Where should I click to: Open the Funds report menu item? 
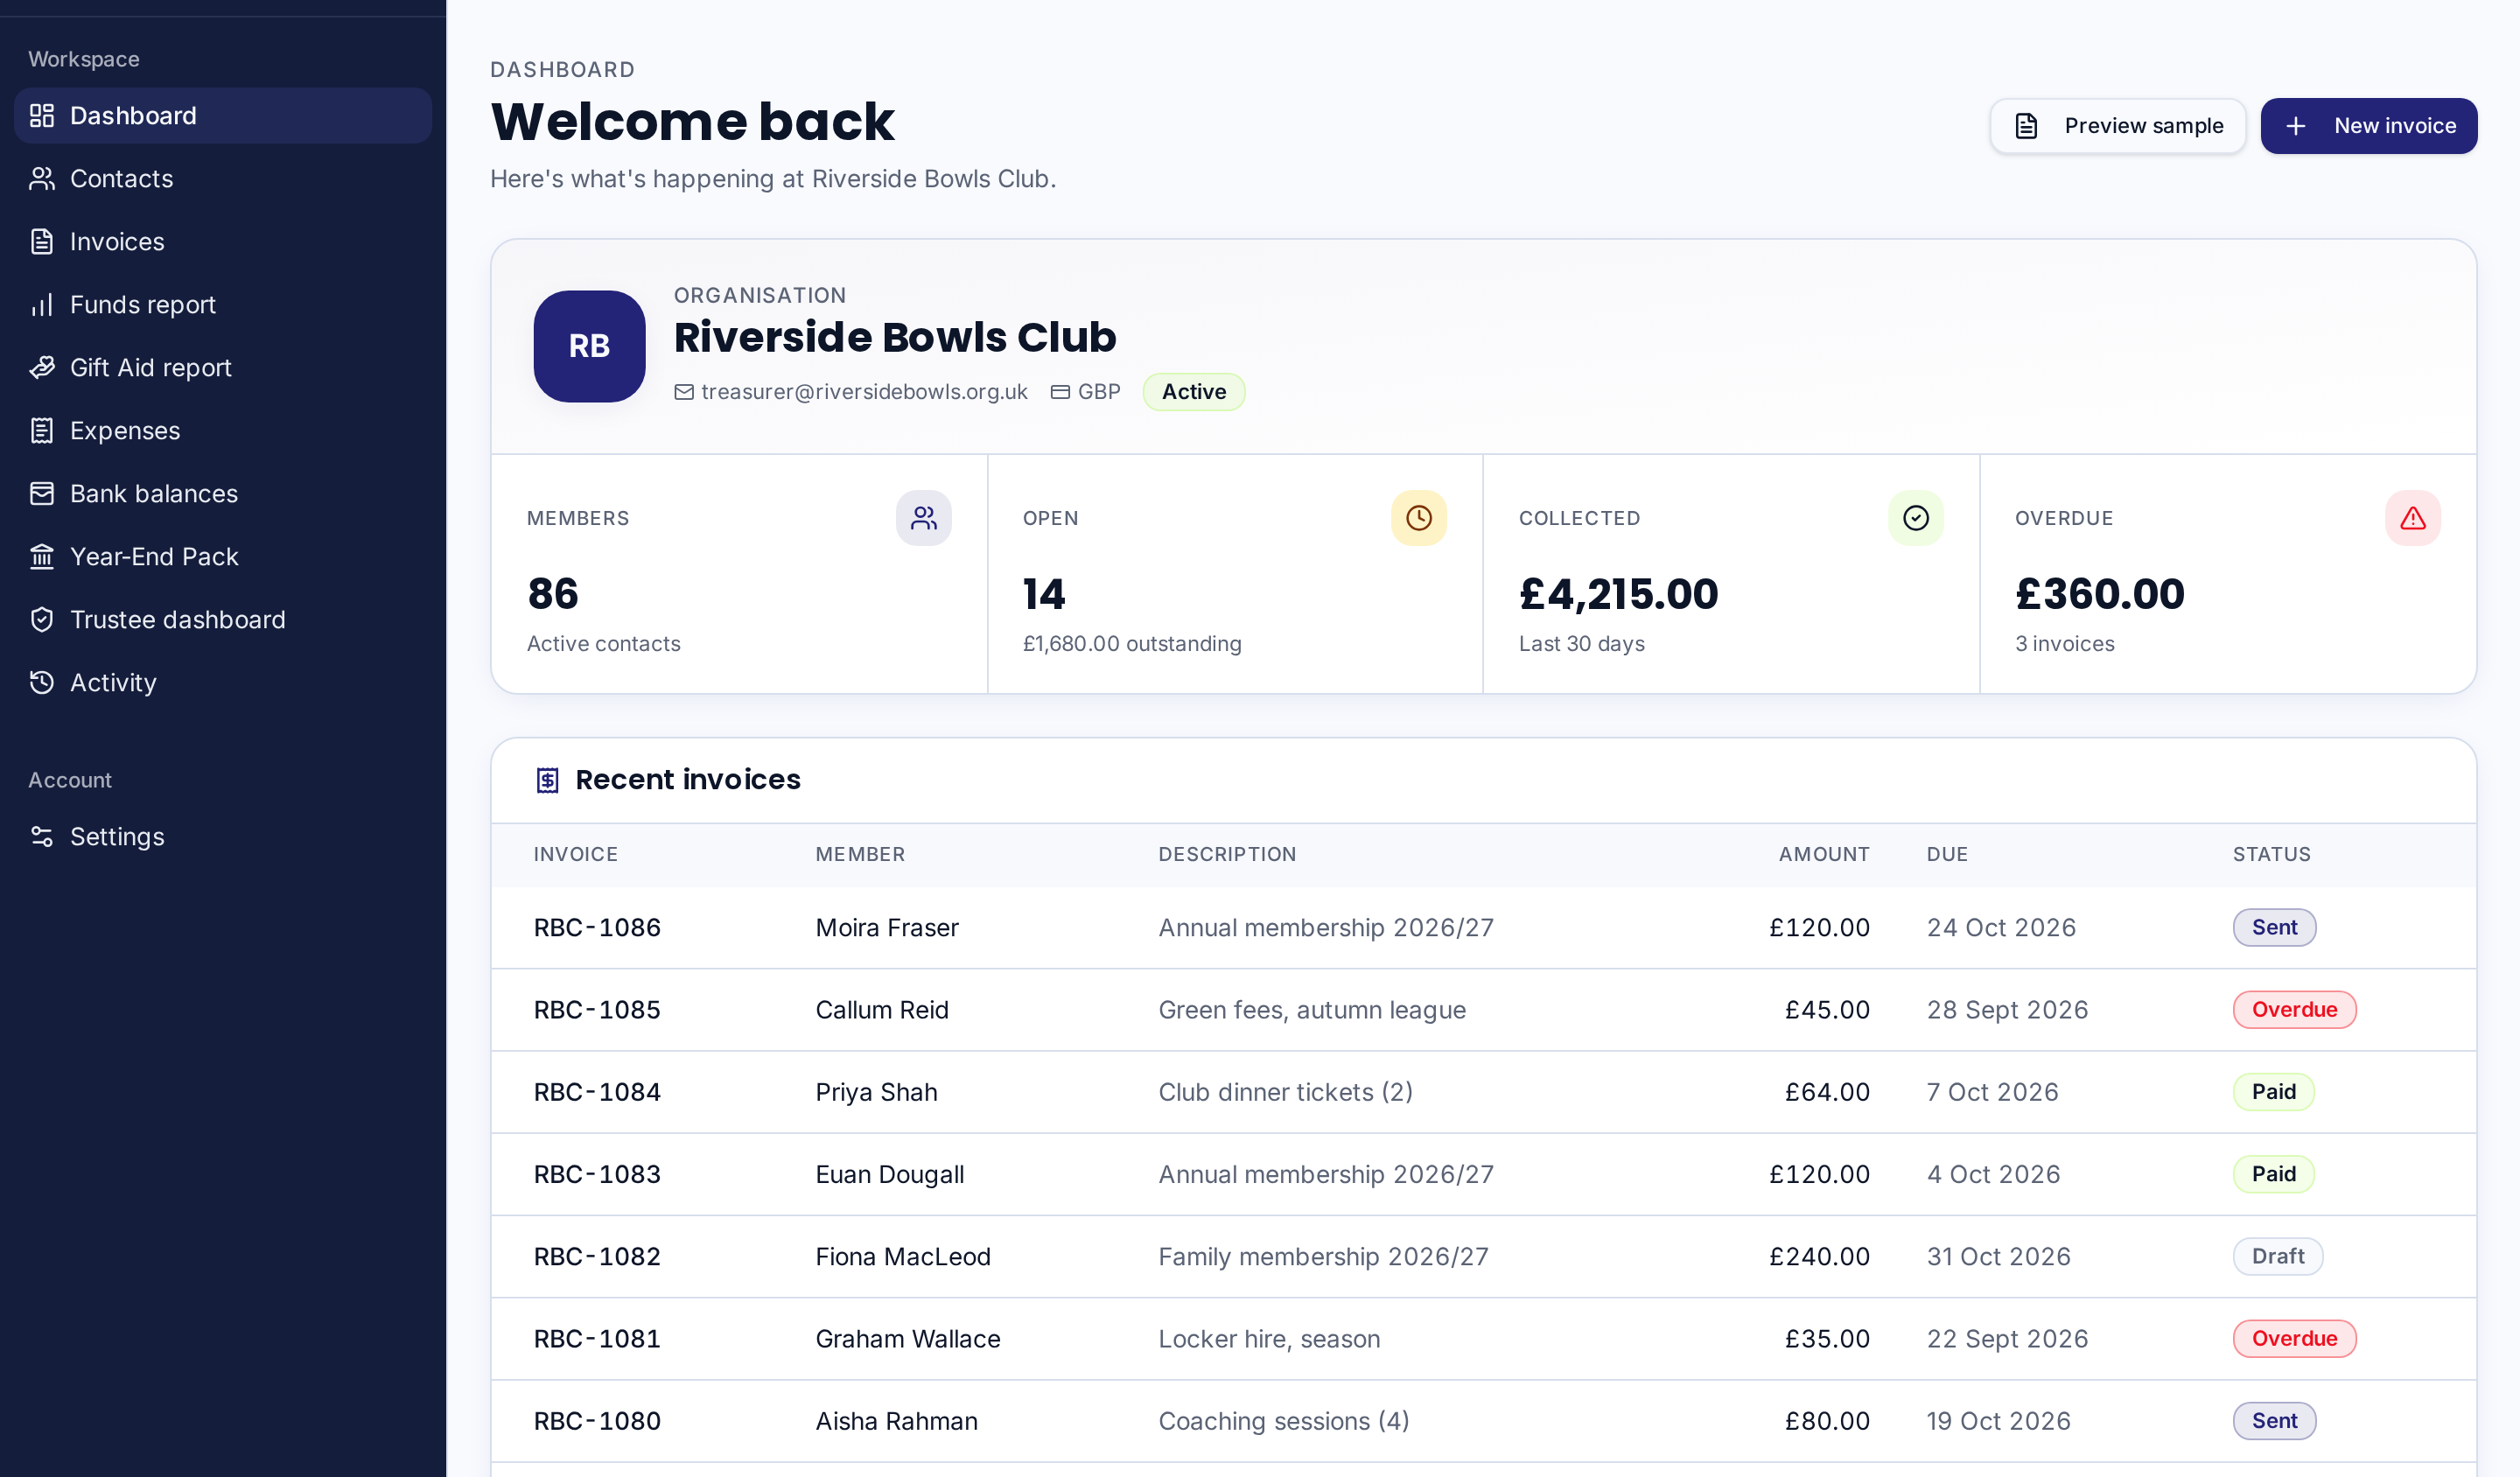pos(222,305)
